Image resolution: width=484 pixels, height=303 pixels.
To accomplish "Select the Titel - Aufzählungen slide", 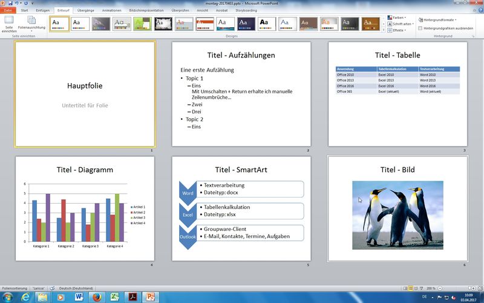I will (x=241, y=94).
